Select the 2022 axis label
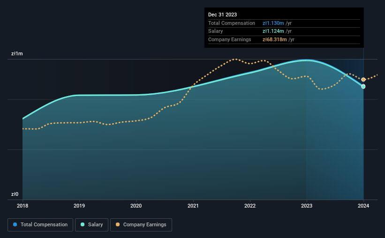Screen dimensions: 385x238 tap(250, 206)
